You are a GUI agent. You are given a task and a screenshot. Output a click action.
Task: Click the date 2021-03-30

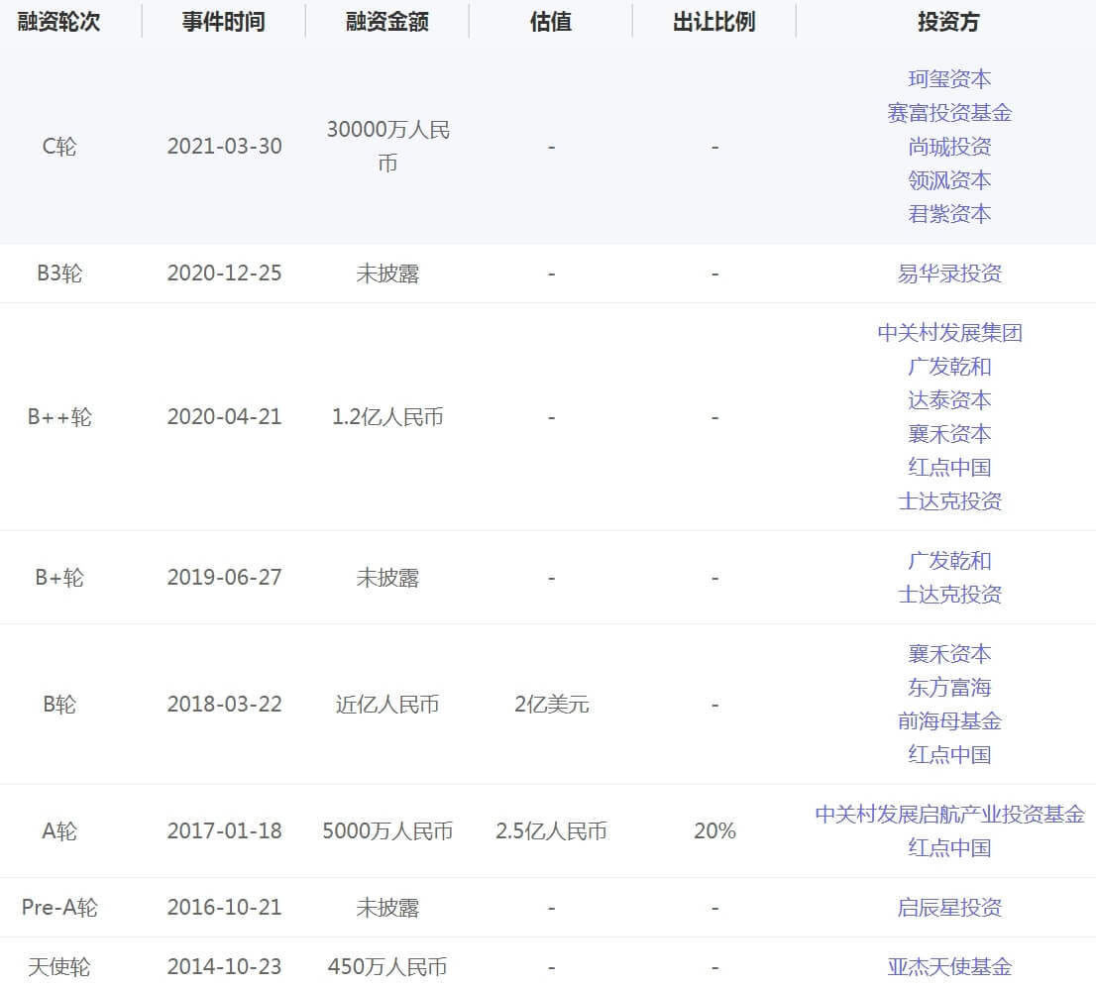click(224, 147)
